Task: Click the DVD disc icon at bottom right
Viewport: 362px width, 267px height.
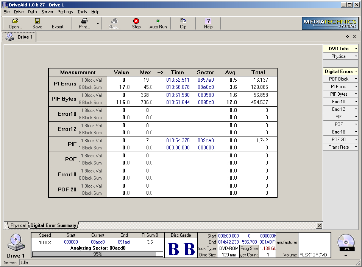Action: pyautogui.click(x=346, y=242)
